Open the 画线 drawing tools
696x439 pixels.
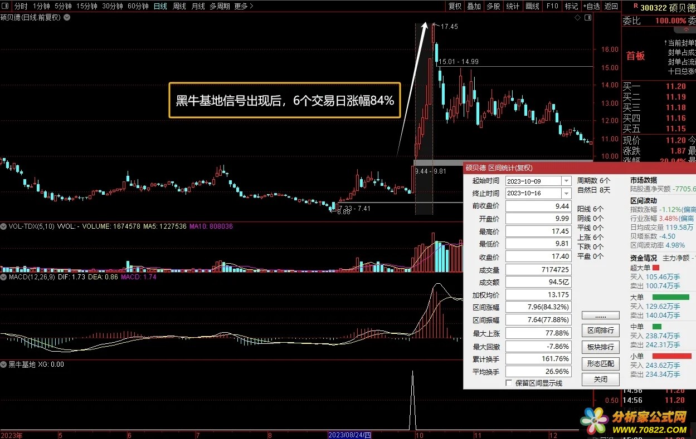pyautogui.click(x=532, y=6)
